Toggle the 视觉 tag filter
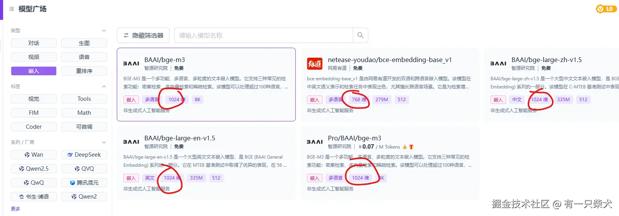 (x=34, y=99)
